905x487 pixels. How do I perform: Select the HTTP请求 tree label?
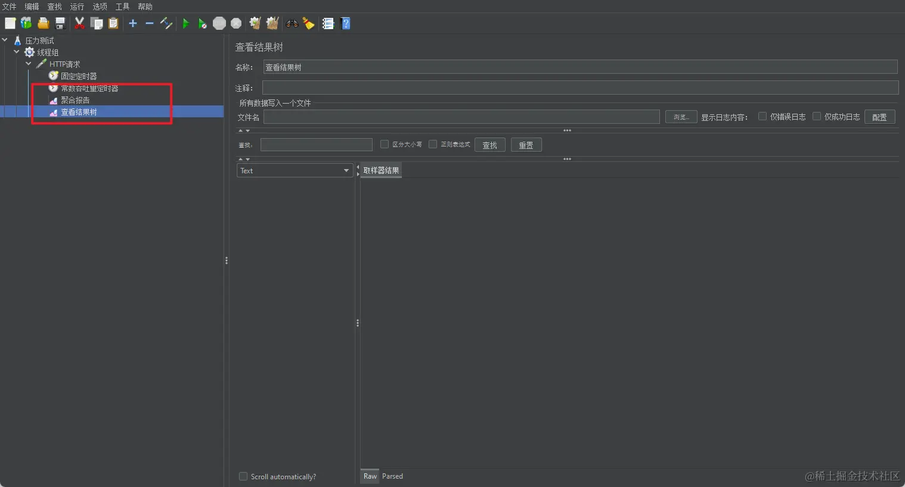point(64,64)
